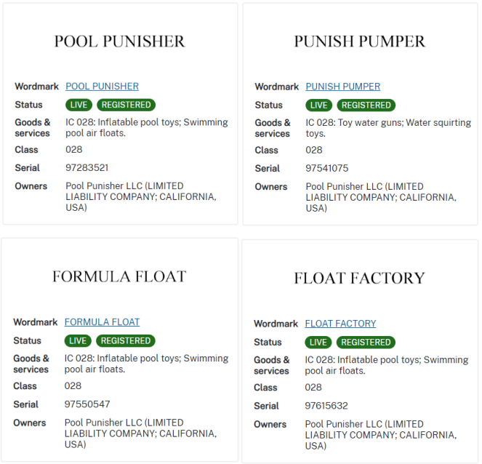
Task: Click serial number 97550547
Action: (x=87, y=404)
